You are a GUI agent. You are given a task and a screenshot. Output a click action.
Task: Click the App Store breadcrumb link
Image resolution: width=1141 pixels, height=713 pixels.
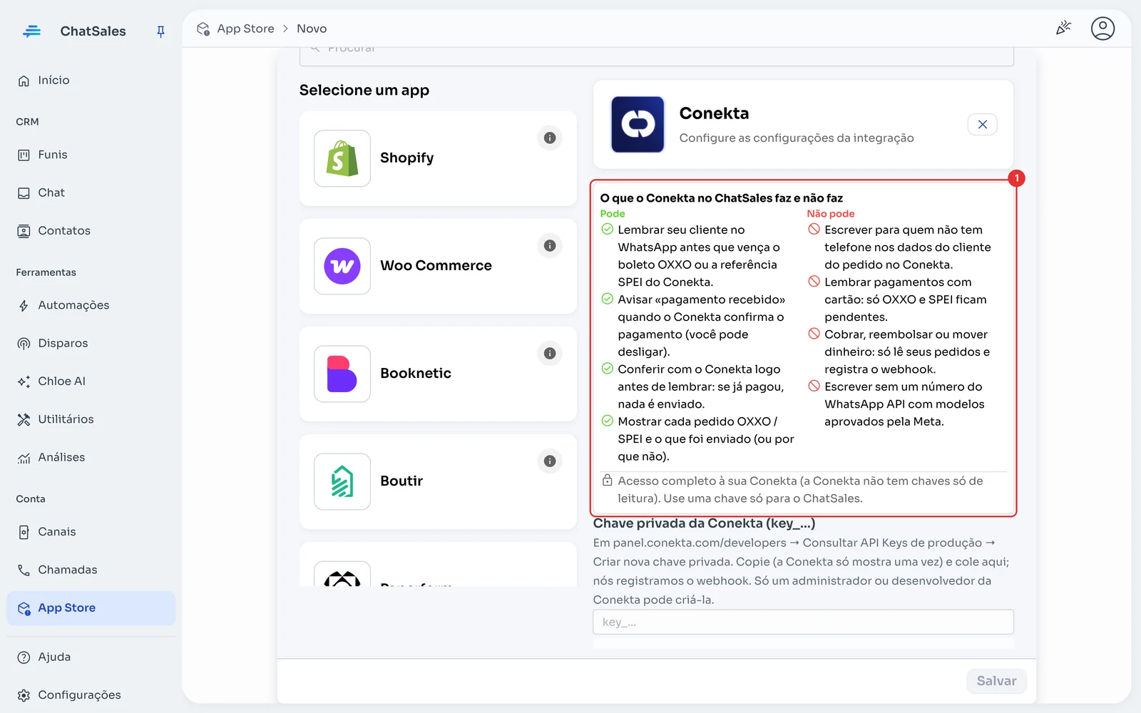[245, 29]
